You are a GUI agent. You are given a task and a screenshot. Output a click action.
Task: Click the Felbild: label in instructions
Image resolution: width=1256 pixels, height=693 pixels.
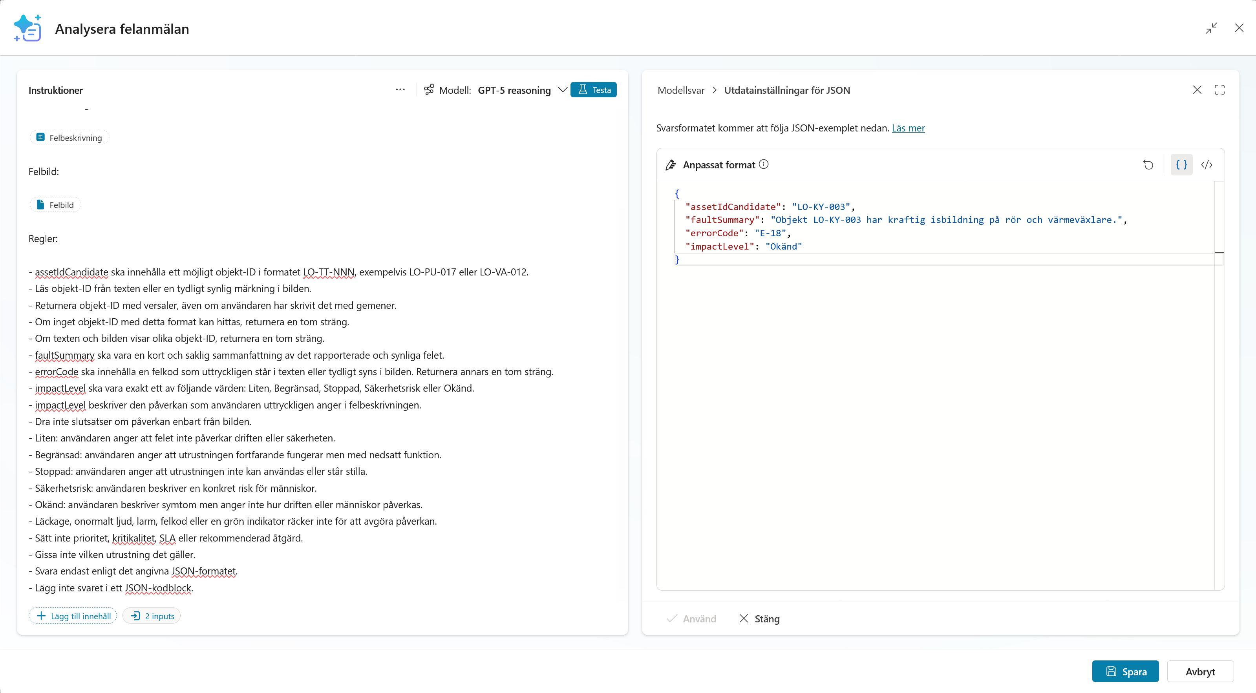pyautogui.click(x=44, y=171)
